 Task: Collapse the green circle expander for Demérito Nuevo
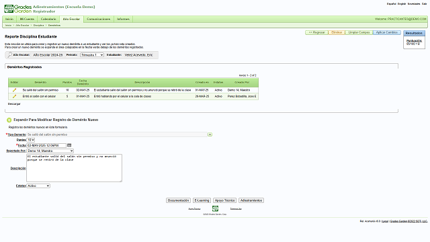9,120
